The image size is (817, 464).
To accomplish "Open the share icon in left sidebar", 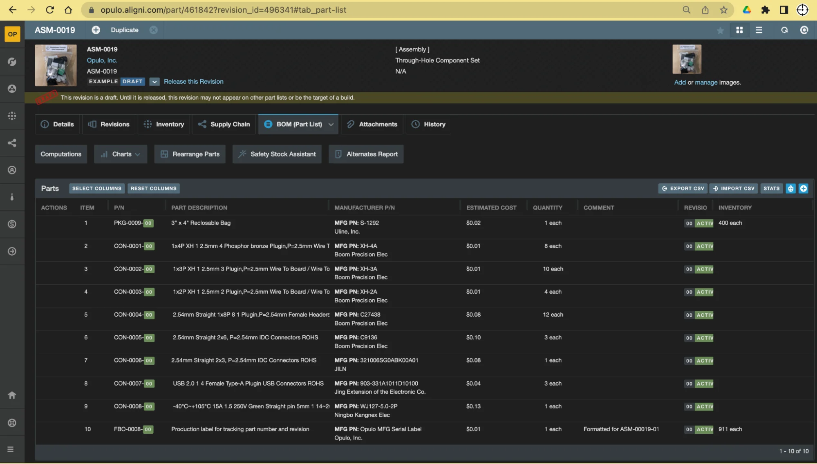I will (12, 143).
